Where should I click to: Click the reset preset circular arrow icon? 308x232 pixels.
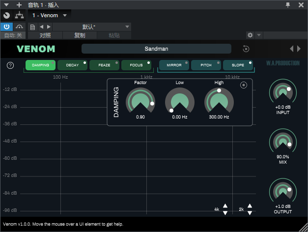point(246,49)
